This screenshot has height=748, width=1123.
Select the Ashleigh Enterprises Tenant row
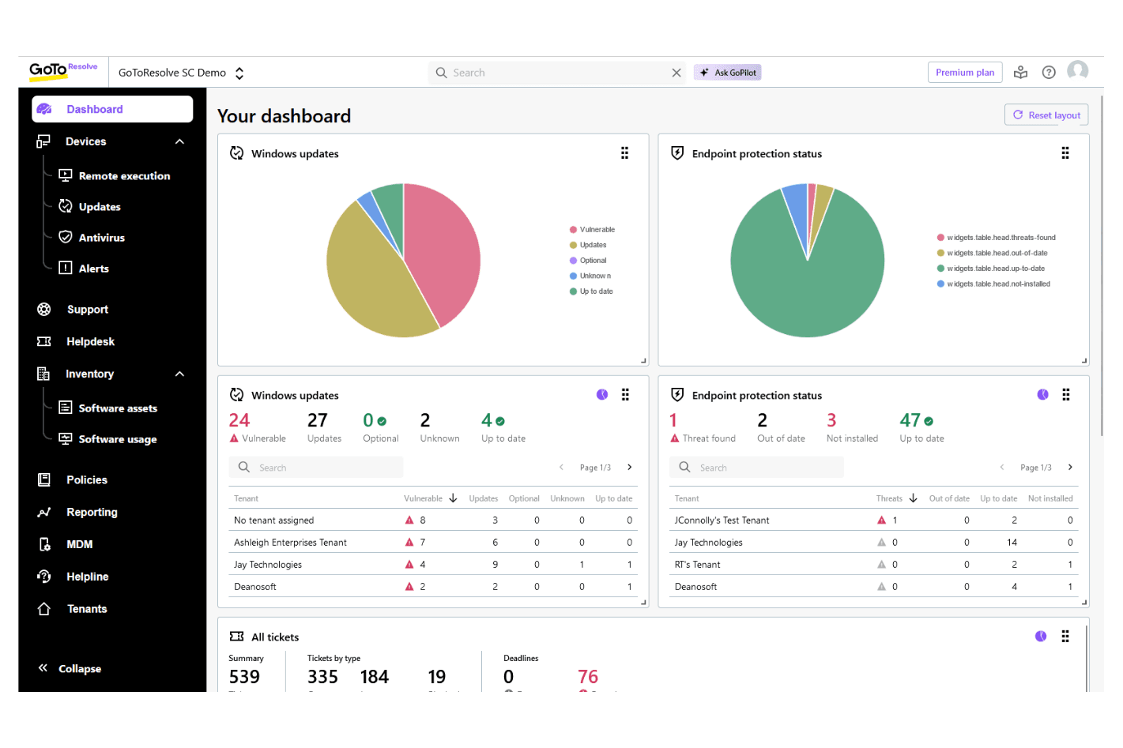433,543
